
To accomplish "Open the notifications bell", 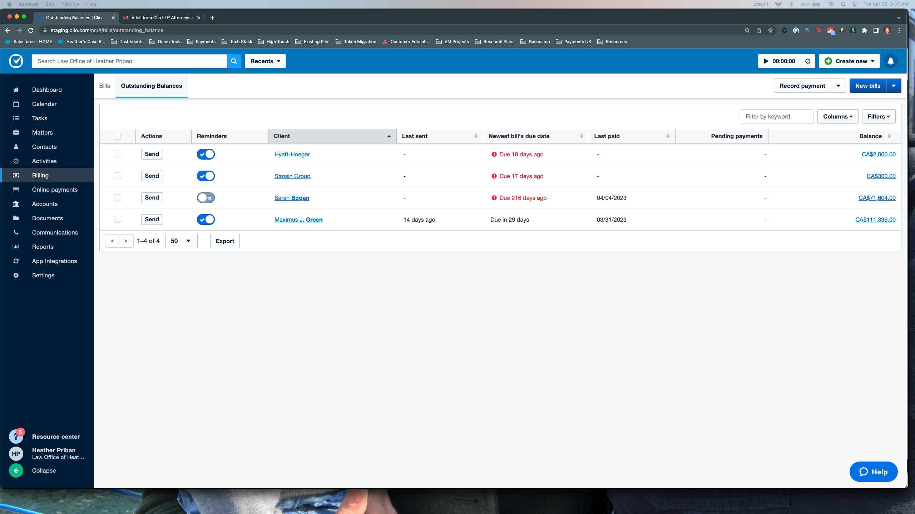I will [x=891, y=61].
